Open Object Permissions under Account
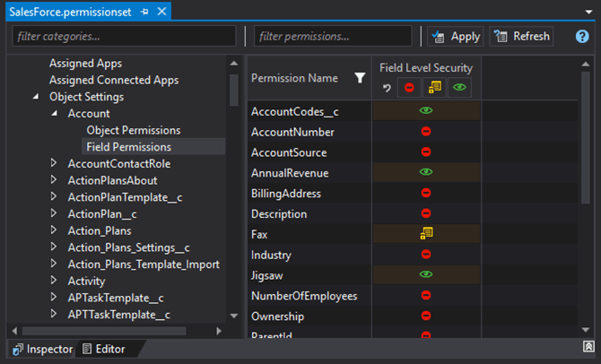The image size is (601, 364). coord(134,130)
